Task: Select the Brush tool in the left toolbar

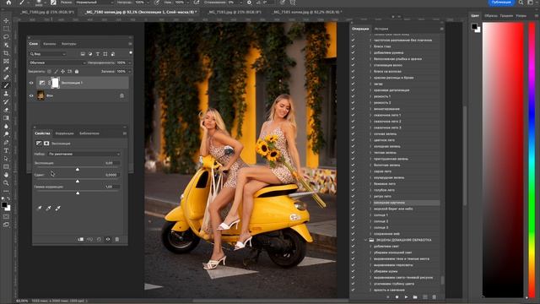Action: pos(6,85)
